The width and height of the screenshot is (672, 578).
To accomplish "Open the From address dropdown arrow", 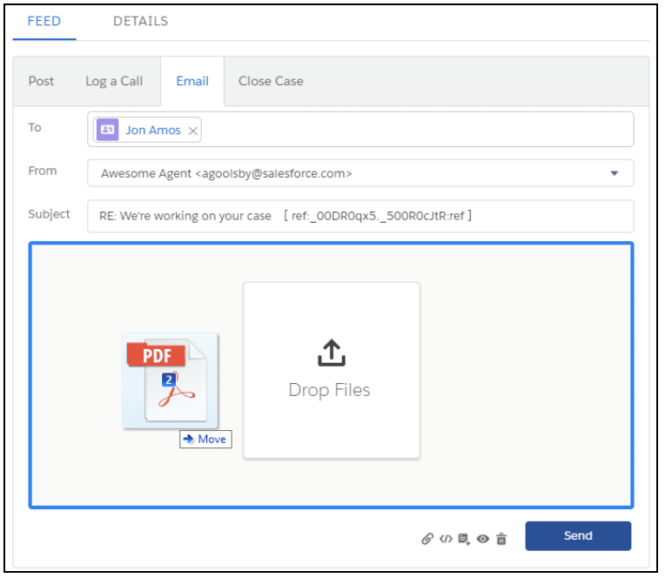I will coord(615,173).
